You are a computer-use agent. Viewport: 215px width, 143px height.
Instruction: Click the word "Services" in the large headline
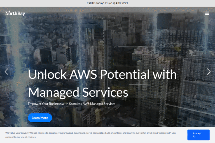[x=105, y=92]
